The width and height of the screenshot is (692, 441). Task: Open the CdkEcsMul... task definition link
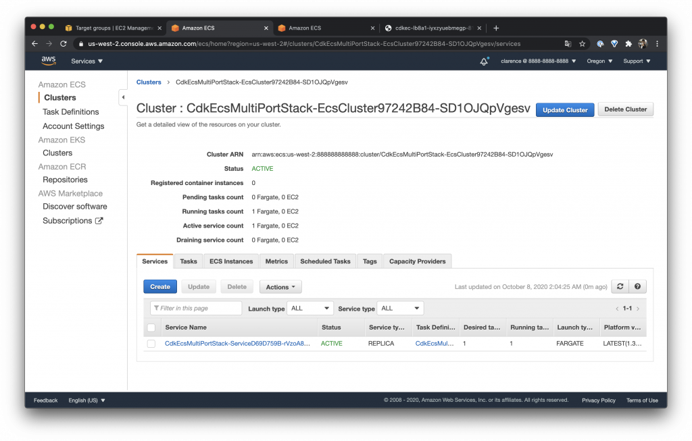coord(435,344)
